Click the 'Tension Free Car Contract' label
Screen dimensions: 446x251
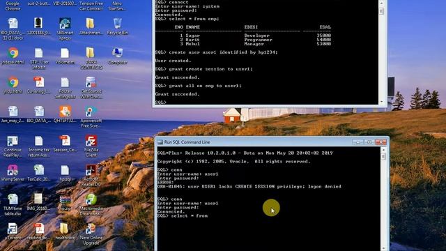pyautogui.click(x=91, y=6)
